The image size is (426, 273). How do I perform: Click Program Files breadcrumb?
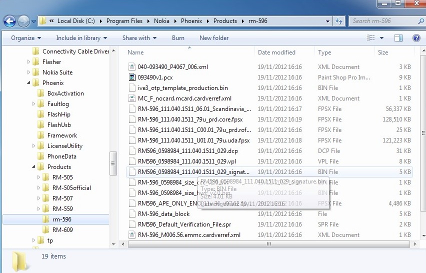click(x=124, y=21)
